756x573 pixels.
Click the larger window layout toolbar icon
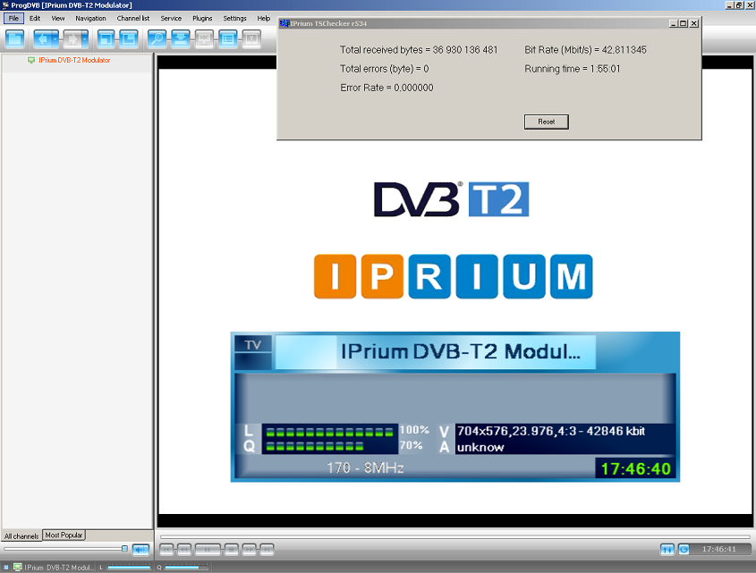[129, 38]
